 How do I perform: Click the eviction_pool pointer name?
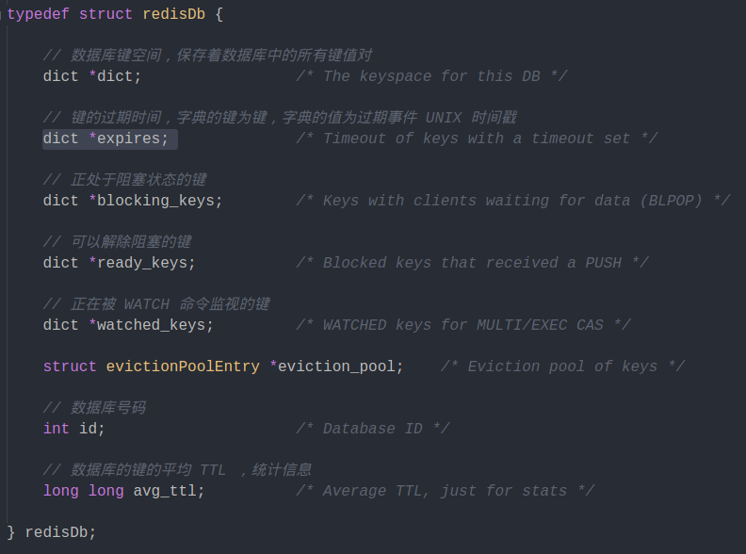(x=336, y=367)
